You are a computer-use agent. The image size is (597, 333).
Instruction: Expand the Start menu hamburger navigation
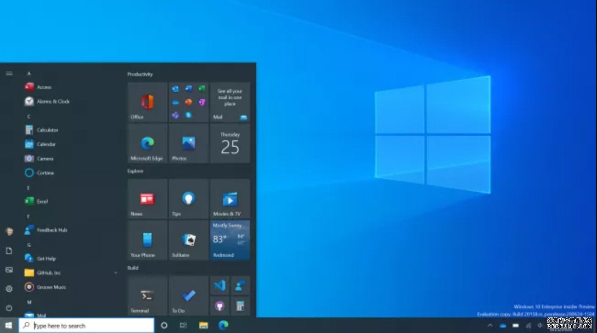[x=9, y=73]
